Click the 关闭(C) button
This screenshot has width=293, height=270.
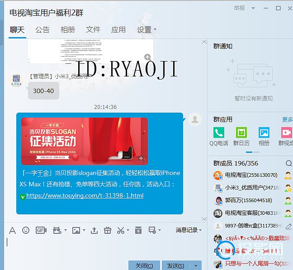[x=144, y=265]
